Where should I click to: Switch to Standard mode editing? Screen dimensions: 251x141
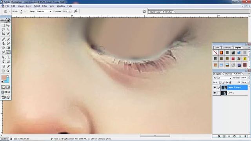pyautogui.click(x=4, y=87)
